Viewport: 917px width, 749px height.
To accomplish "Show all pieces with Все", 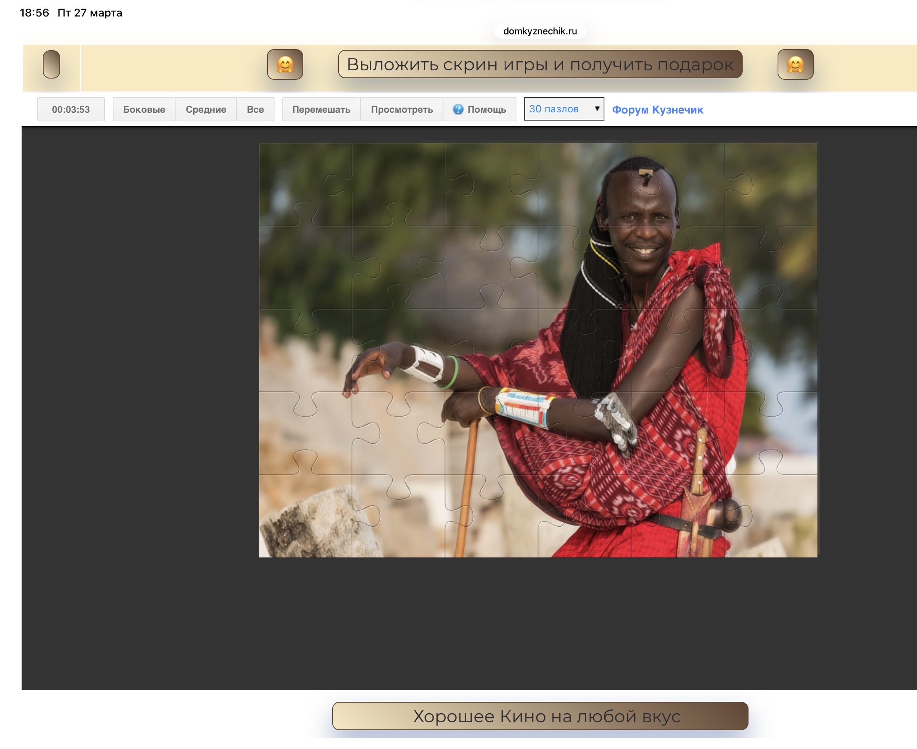I will pos(255,109).
